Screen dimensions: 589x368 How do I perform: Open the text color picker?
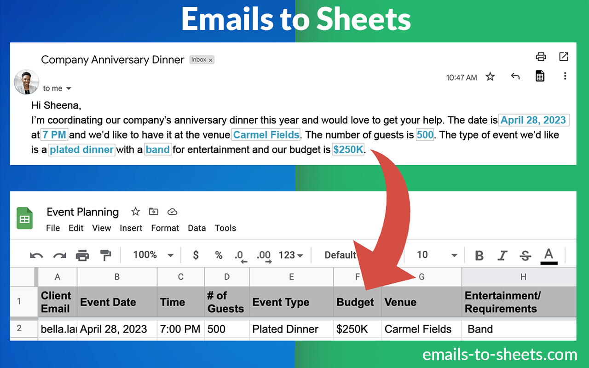(x=548, y=255)
